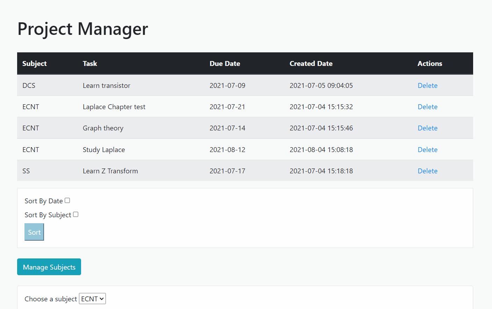Select the SS subject cell
The image size is (492, 309).
pyautogui.click(x=26, y=171)
